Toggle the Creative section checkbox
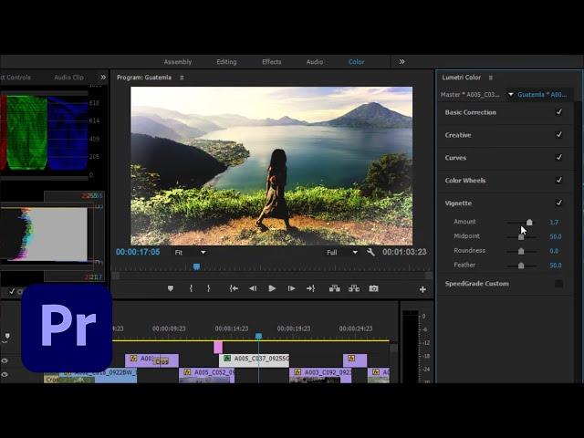Image resolution: width=584 pixels, height=438 pixels. point(558,134)
